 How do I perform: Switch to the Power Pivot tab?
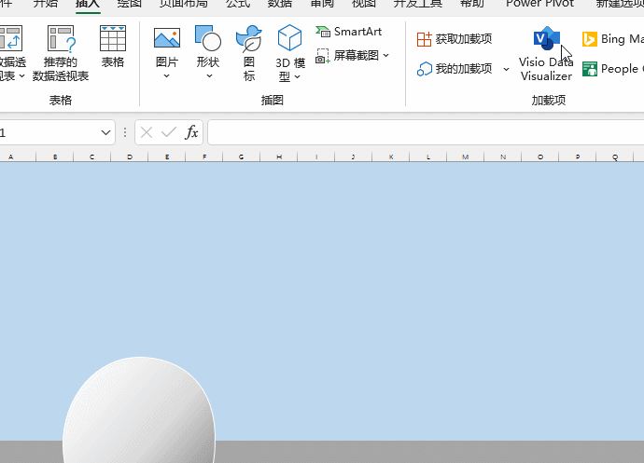pyautogui.click(x=539, y=4)
